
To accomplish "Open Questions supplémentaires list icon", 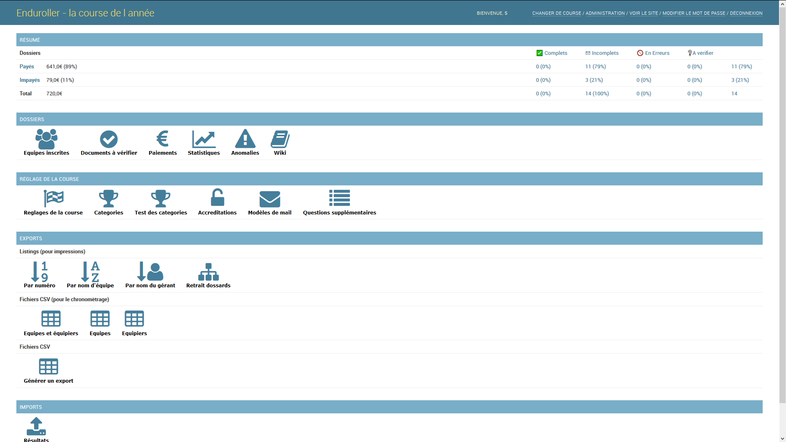I will pyautogui.click(x=339, y=198).
